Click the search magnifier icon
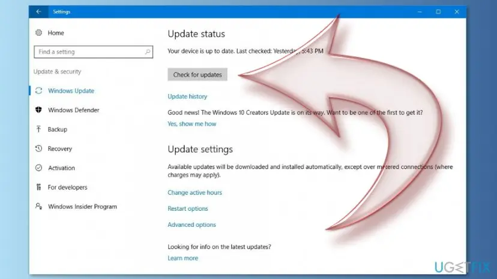This screenshot has height=279, width=497. point(148,51)
